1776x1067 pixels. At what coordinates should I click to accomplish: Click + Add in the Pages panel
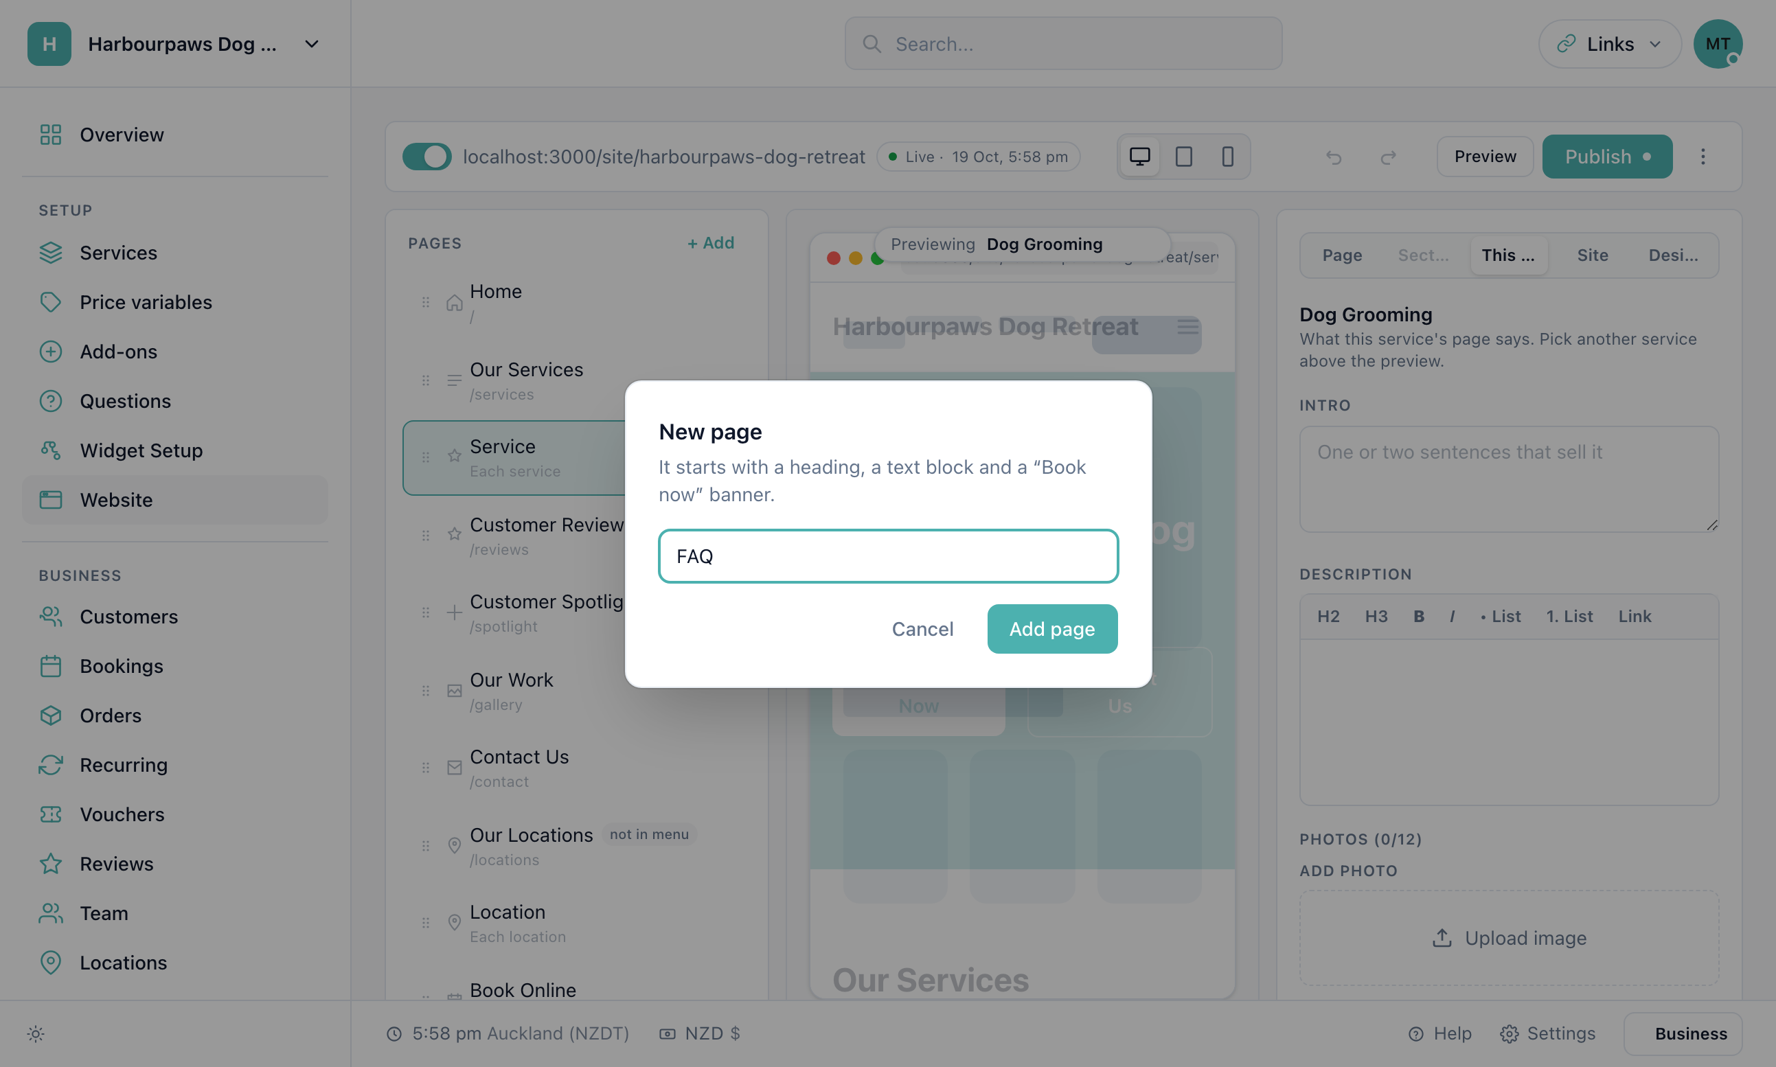pyautogui.click(x=710, y=243)
